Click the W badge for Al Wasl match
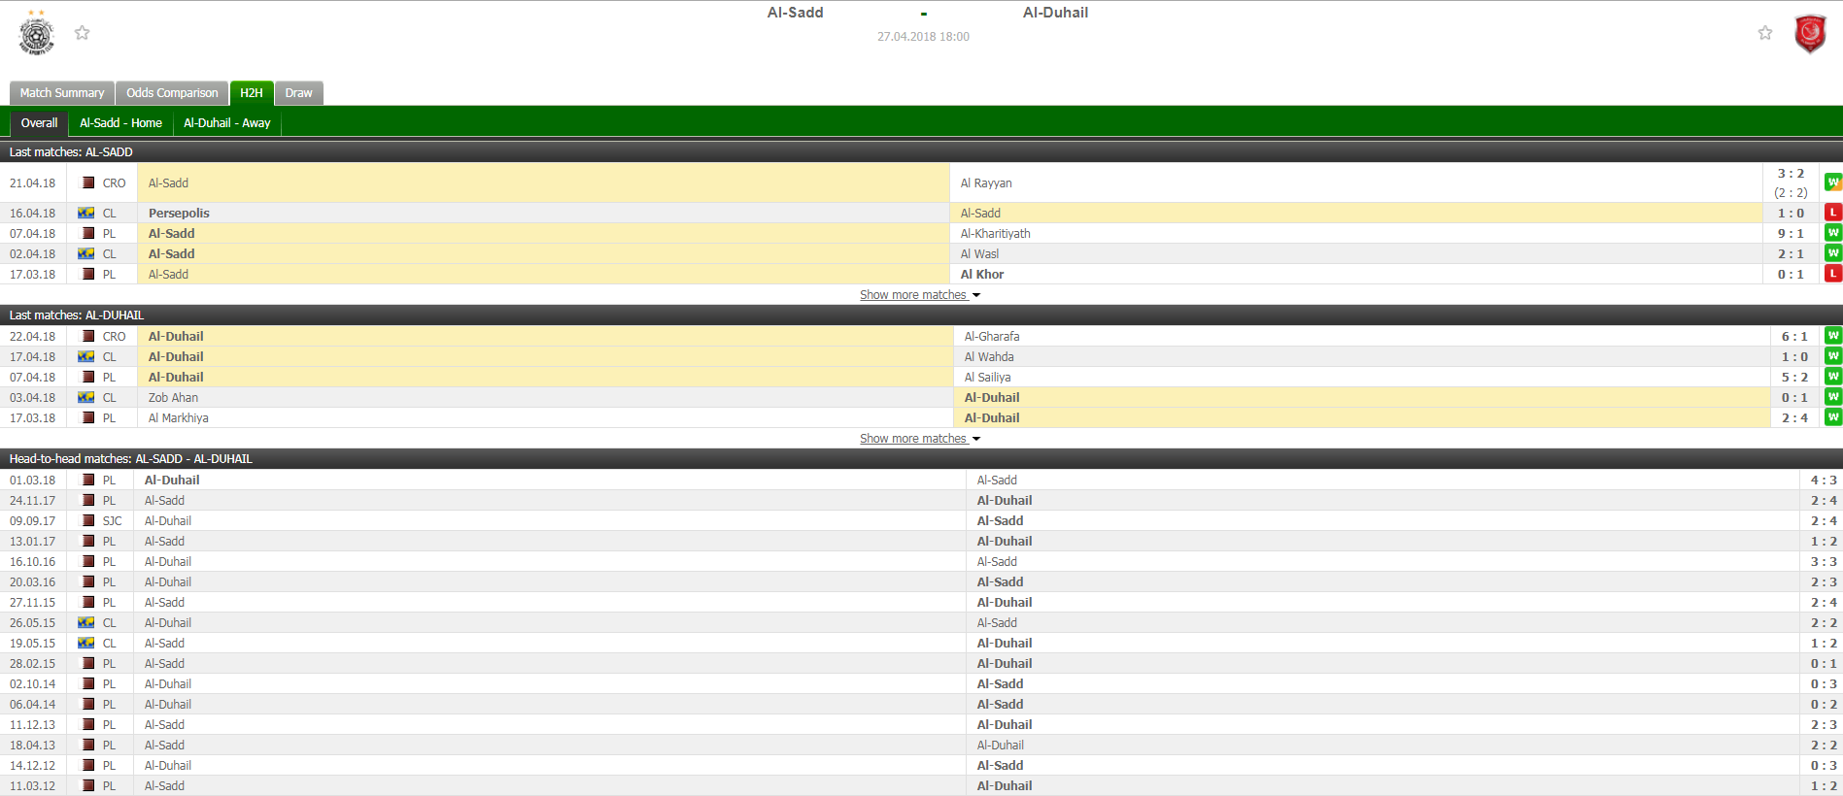 [1833, 253]
